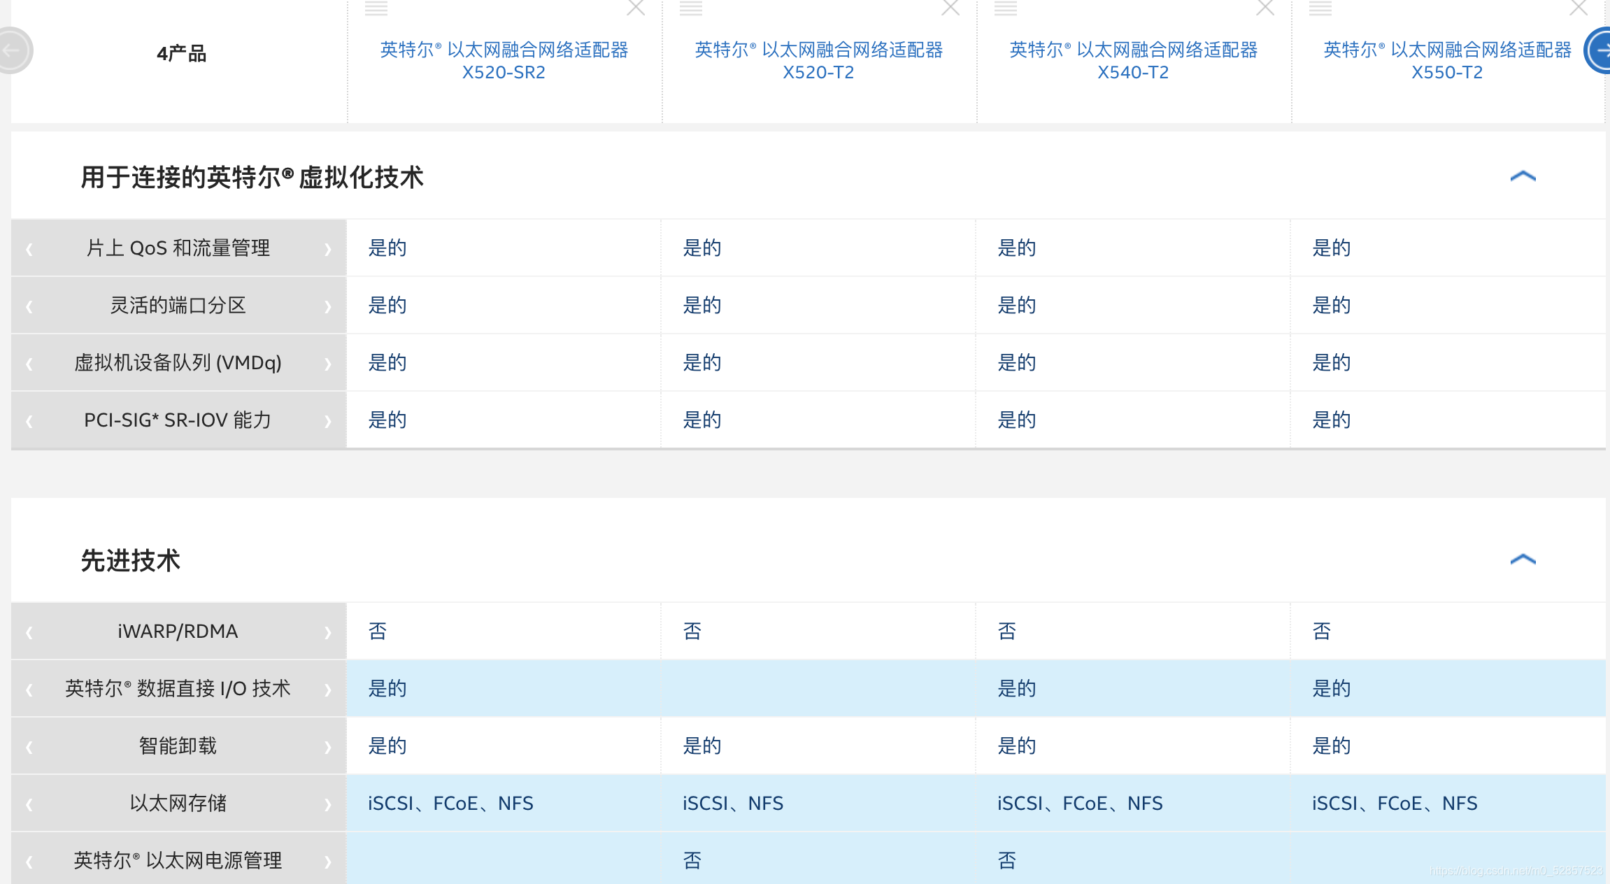The width and height of the screenshot is (1610, 884).
Task: Select the 英特尔 数据直接 I/O 技术 row label
Action: tap(178, 688)
